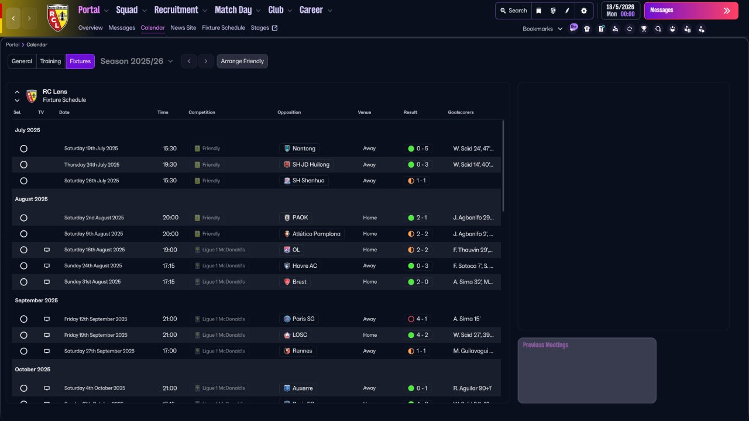Open the settings gear in top bar
Image resolution: width=749 pixels, height=421 pixels.
click(x=583, y=11)
